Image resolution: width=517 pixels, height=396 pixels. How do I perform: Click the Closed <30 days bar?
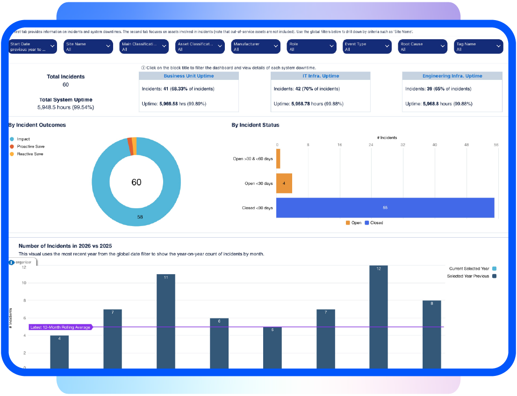385,207
